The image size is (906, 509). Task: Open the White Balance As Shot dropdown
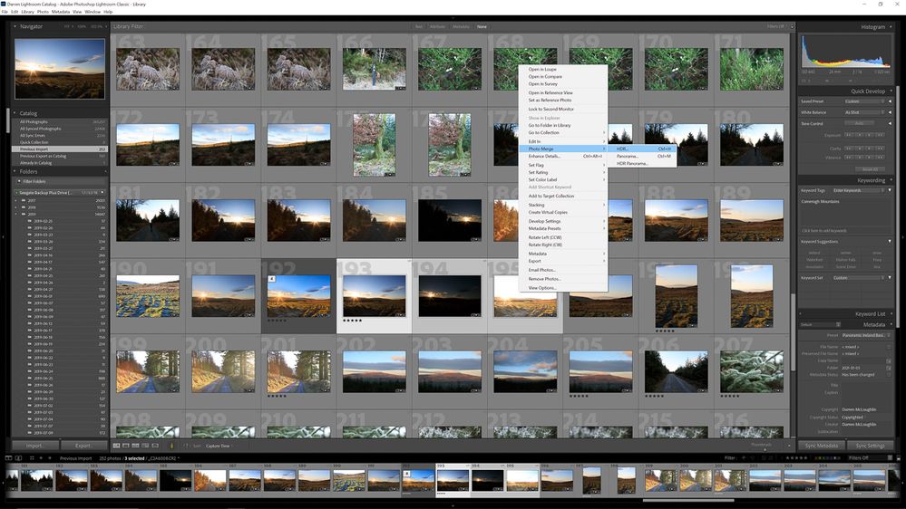click(x=864, y=112)
